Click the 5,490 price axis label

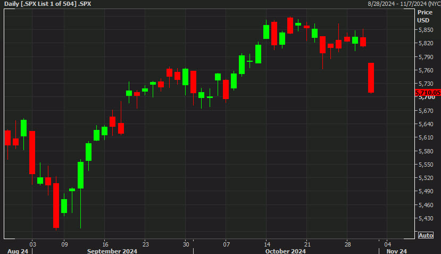tap(426, 192)
